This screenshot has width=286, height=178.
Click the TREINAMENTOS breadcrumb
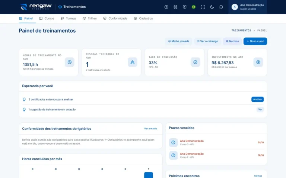pyautogui.click(x=241, y=30)
